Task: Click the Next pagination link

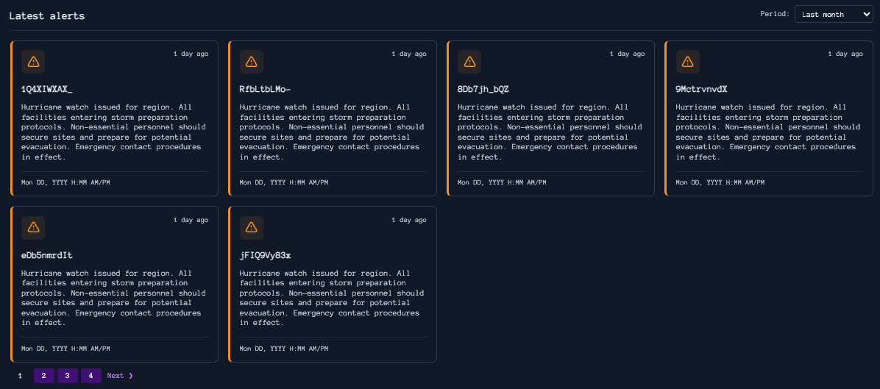Action: point(120,376)
